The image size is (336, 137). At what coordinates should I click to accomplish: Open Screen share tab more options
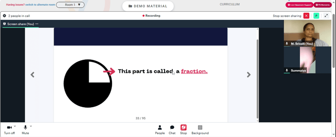pos(37,24)
